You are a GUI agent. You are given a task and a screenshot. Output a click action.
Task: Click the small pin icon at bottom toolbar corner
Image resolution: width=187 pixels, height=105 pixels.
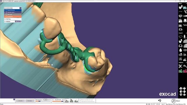pyautogui.click(x=14, y=99)
